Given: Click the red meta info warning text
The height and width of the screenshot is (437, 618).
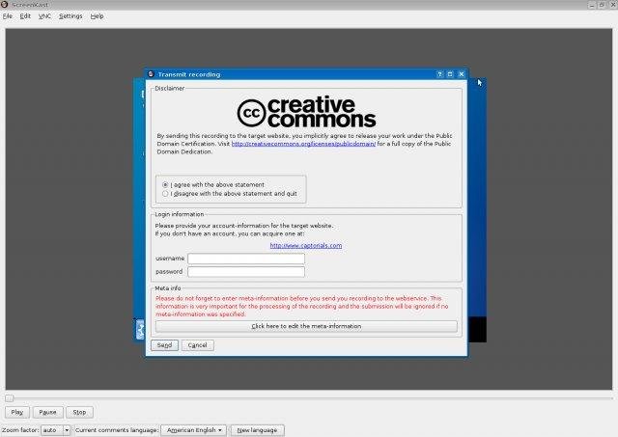Looking at the screenshot, I should [x=302, y=307].
